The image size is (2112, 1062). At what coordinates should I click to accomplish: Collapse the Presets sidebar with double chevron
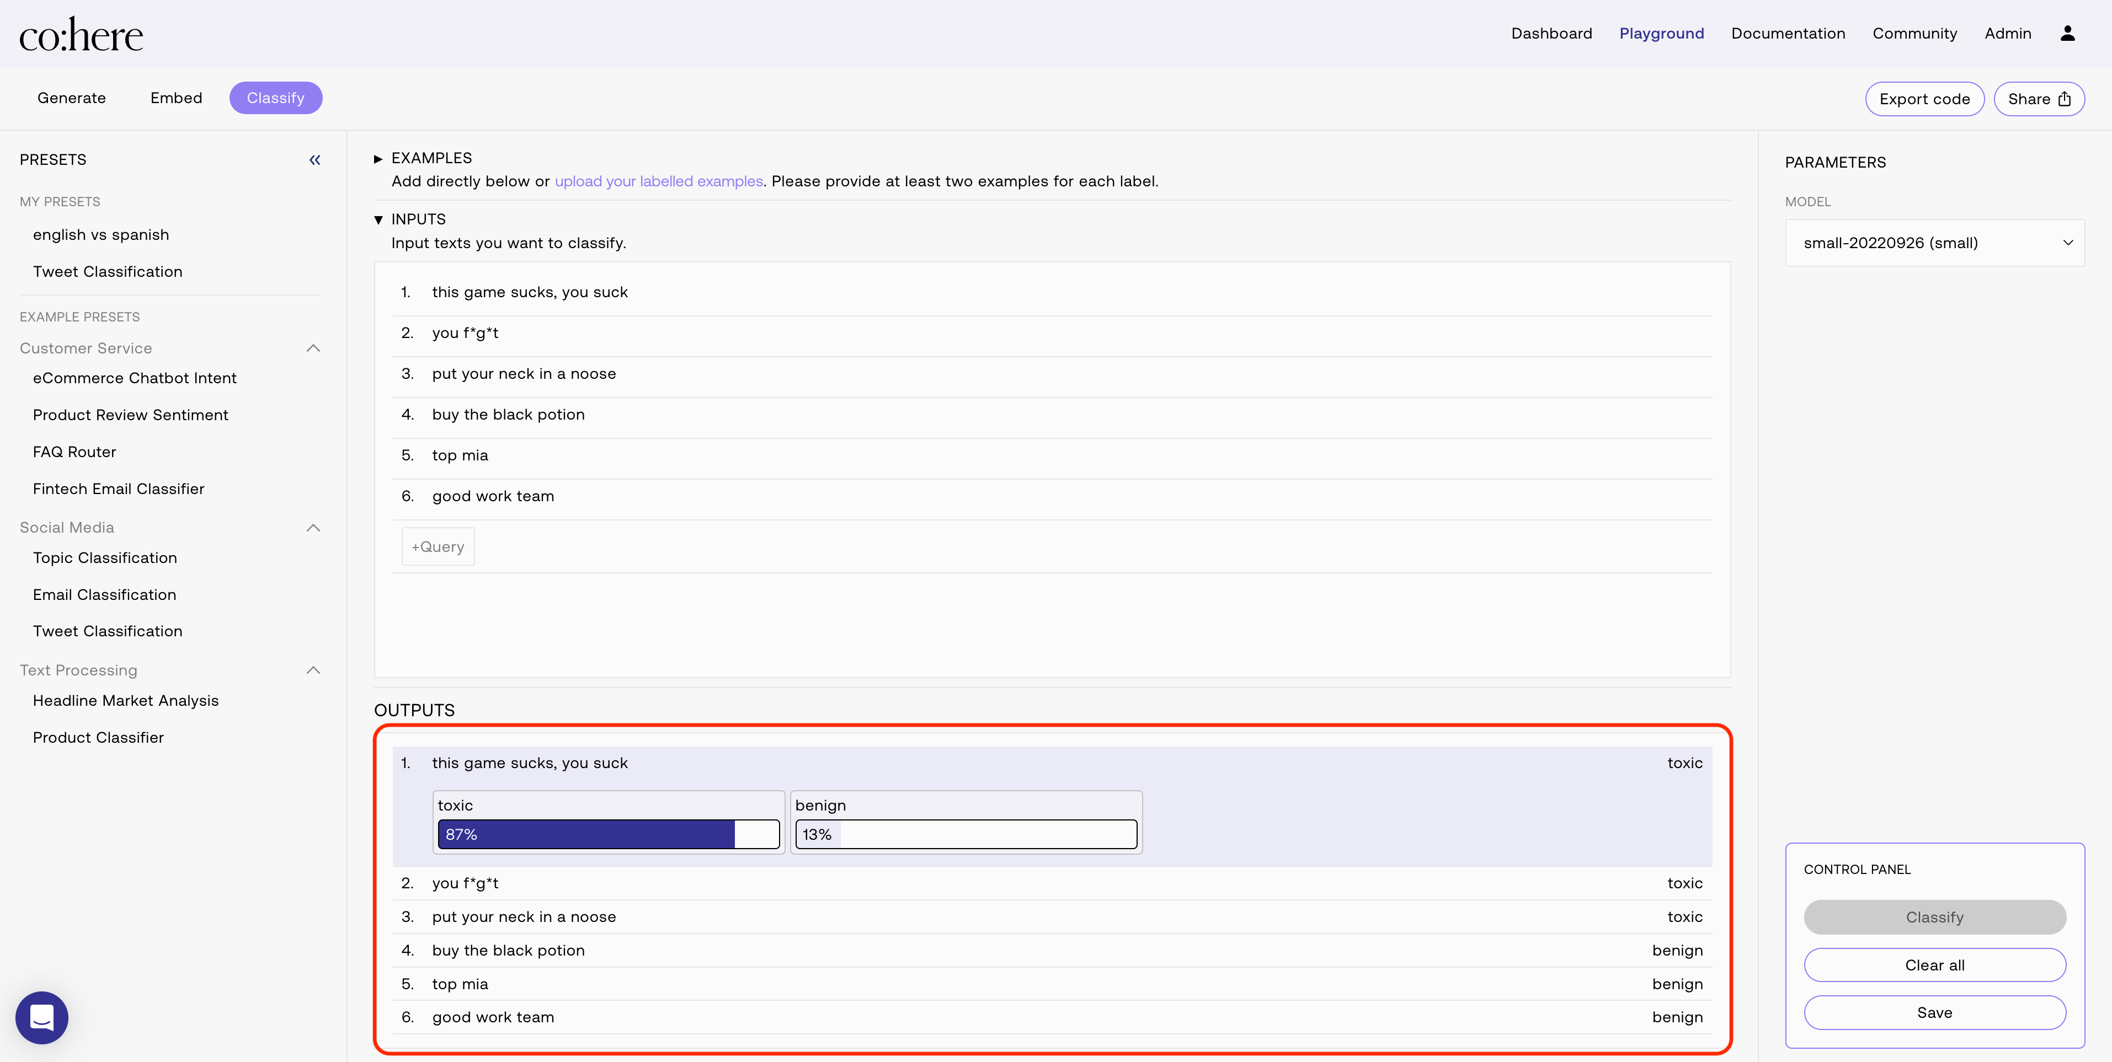315,160
